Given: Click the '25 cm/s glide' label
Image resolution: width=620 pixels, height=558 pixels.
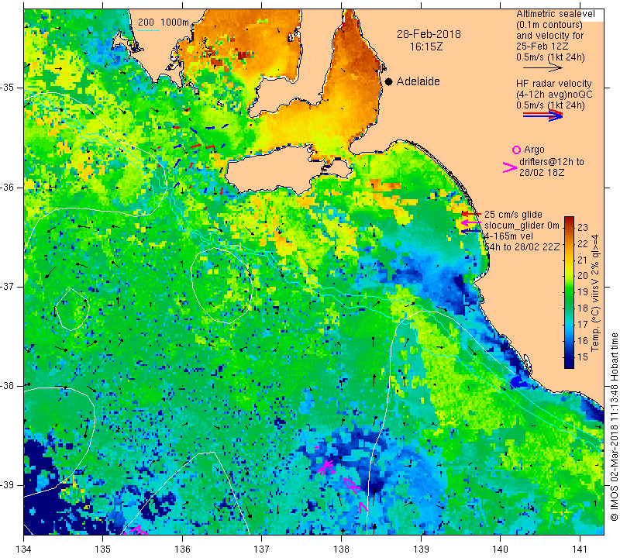Looking at the screenshot, I should click(513, 215).
